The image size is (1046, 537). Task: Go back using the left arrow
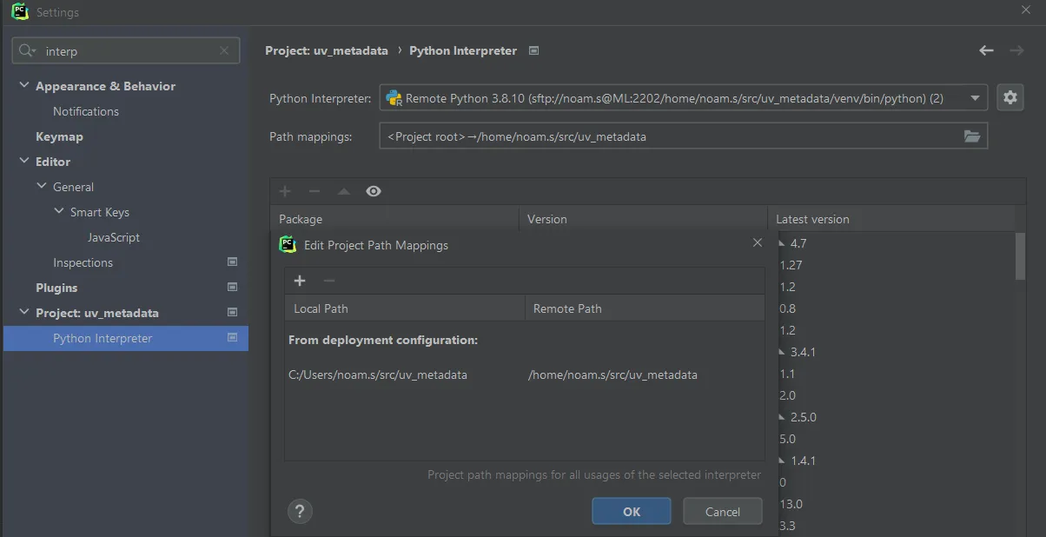(986, 50)
